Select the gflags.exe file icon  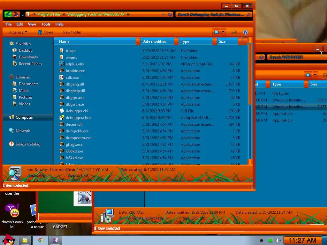62,144
